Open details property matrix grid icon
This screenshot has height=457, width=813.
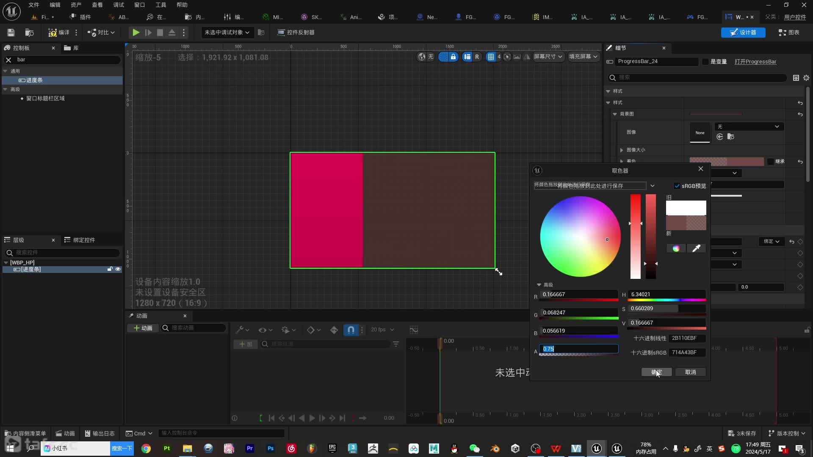click(796, 78)
